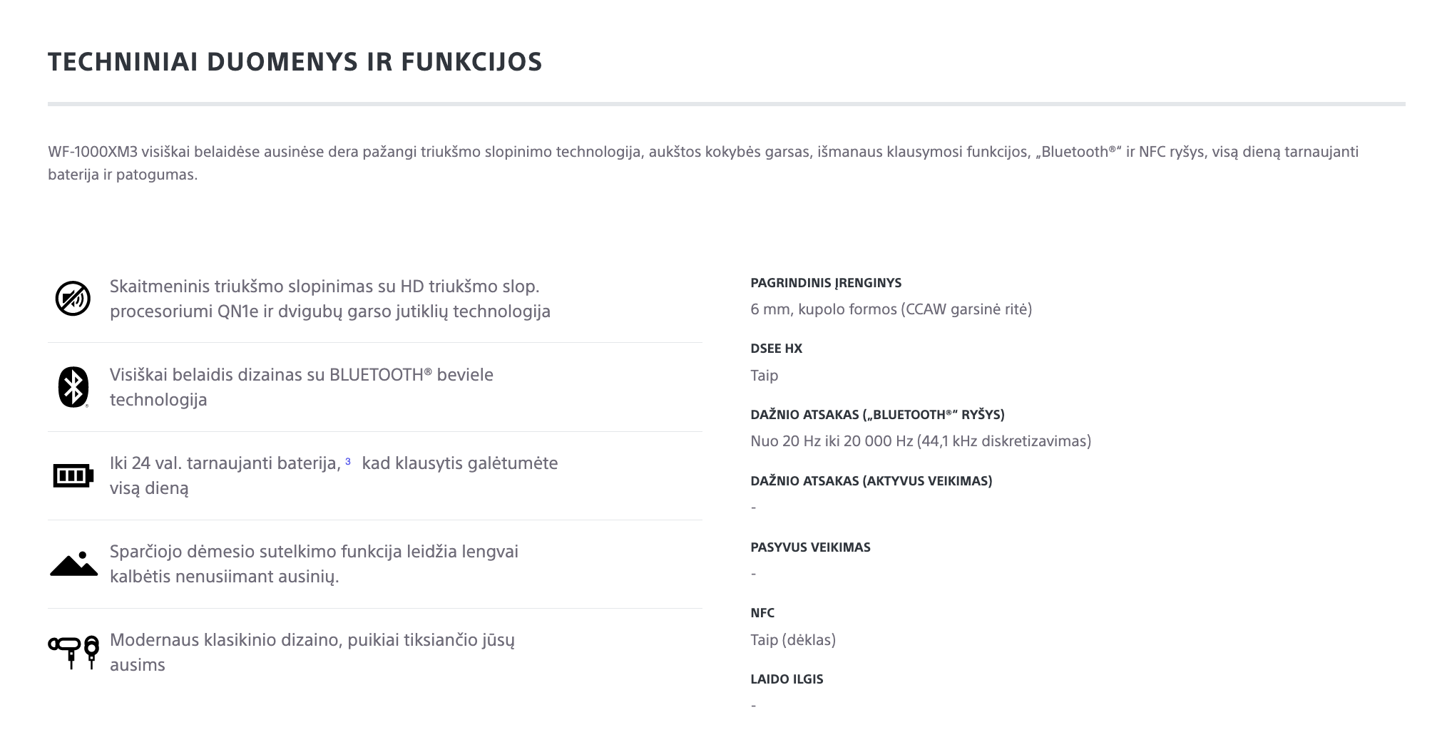Click the battery icon
Viewport: 1452px width, 747px height.
tap(73, 475)
